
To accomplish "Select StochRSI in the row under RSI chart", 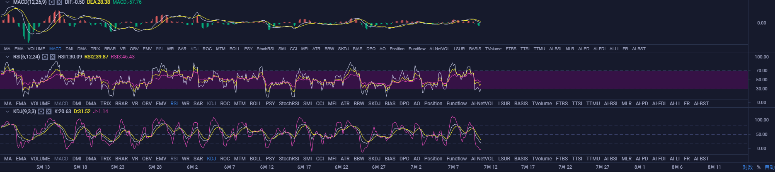I will [289, 104].
